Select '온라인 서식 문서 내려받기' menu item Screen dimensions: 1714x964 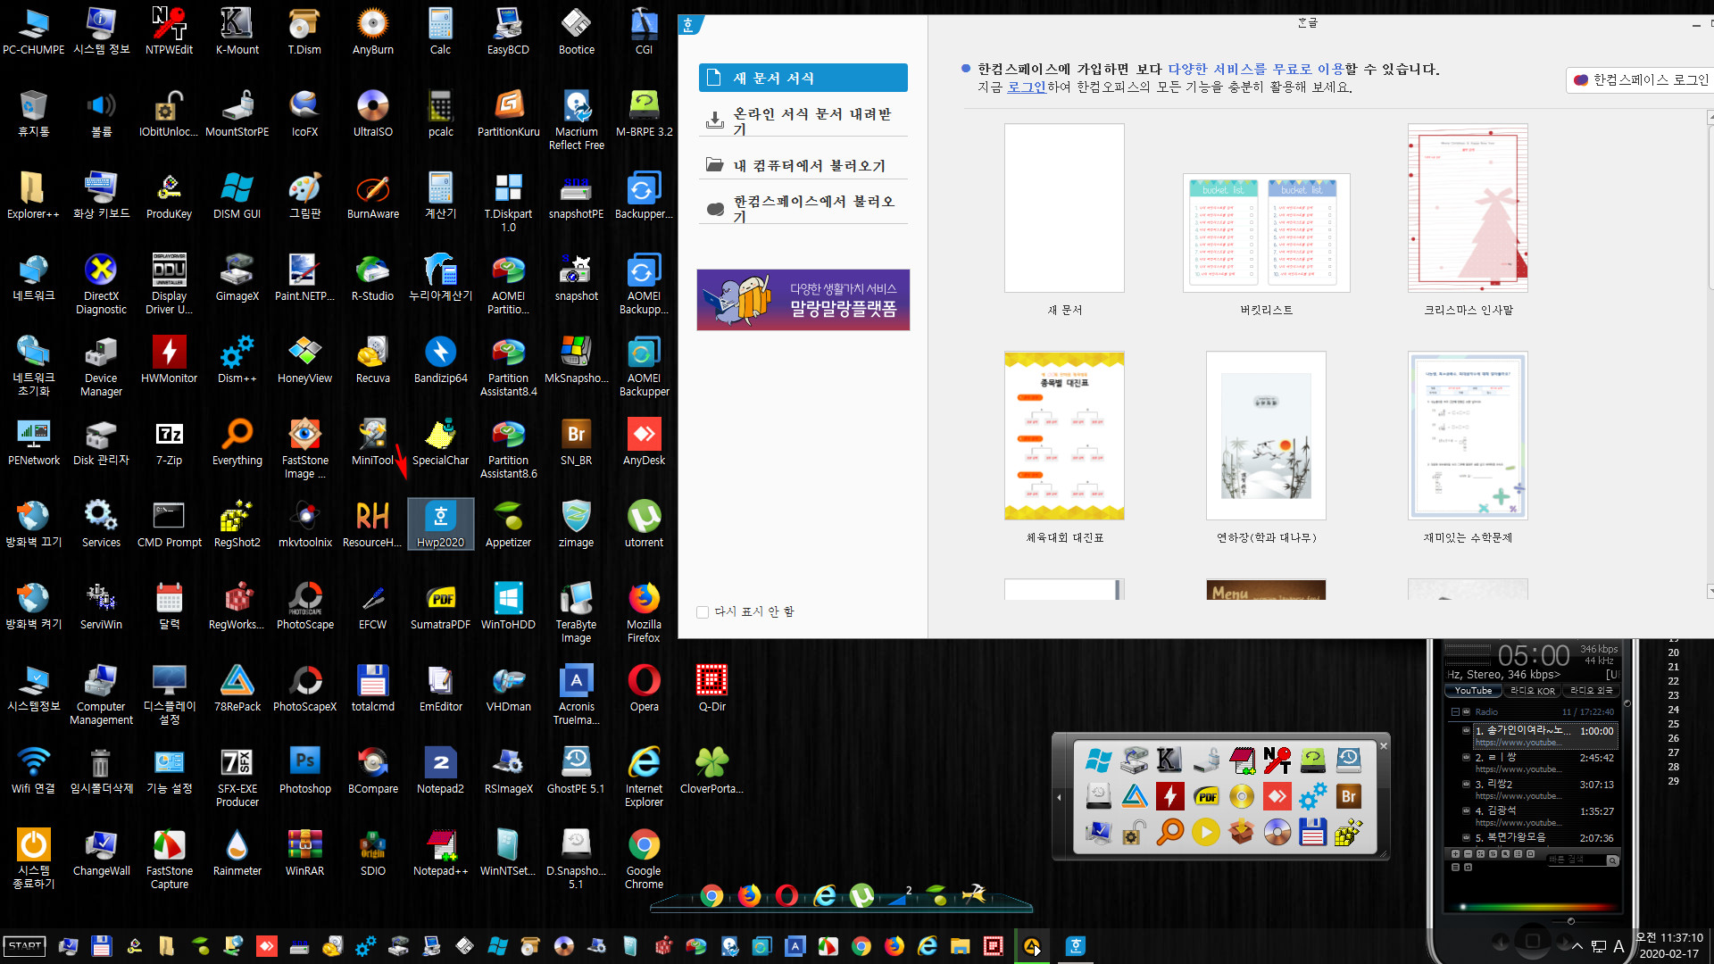[803, 120]
